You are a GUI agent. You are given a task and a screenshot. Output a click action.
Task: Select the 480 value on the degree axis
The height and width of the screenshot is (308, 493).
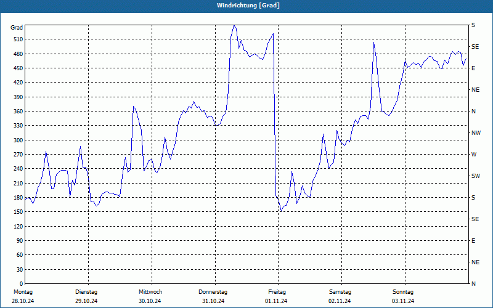tap(18, 54)
